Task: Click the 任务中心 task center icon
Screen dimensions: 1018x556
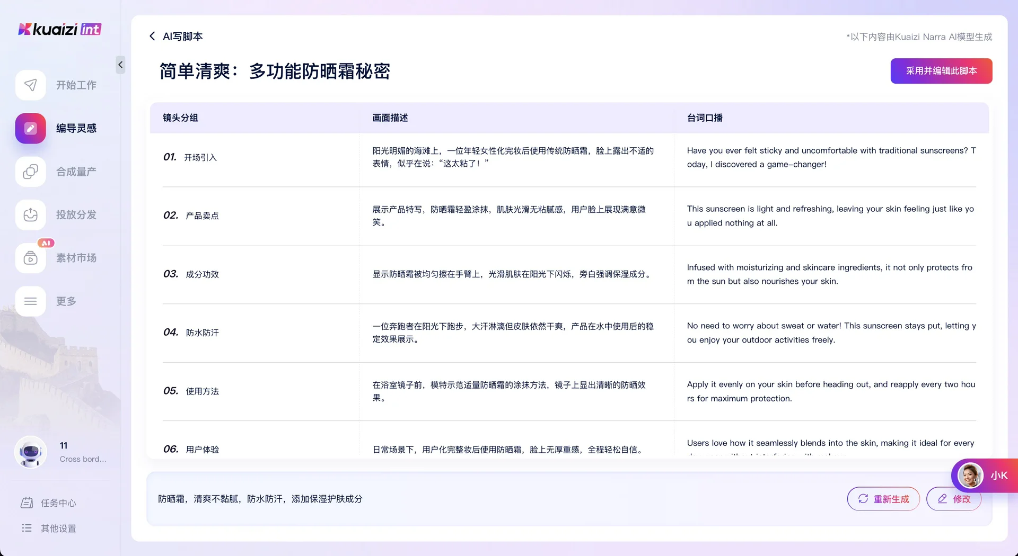Action: pyautogui.click(x=27, y=503)
